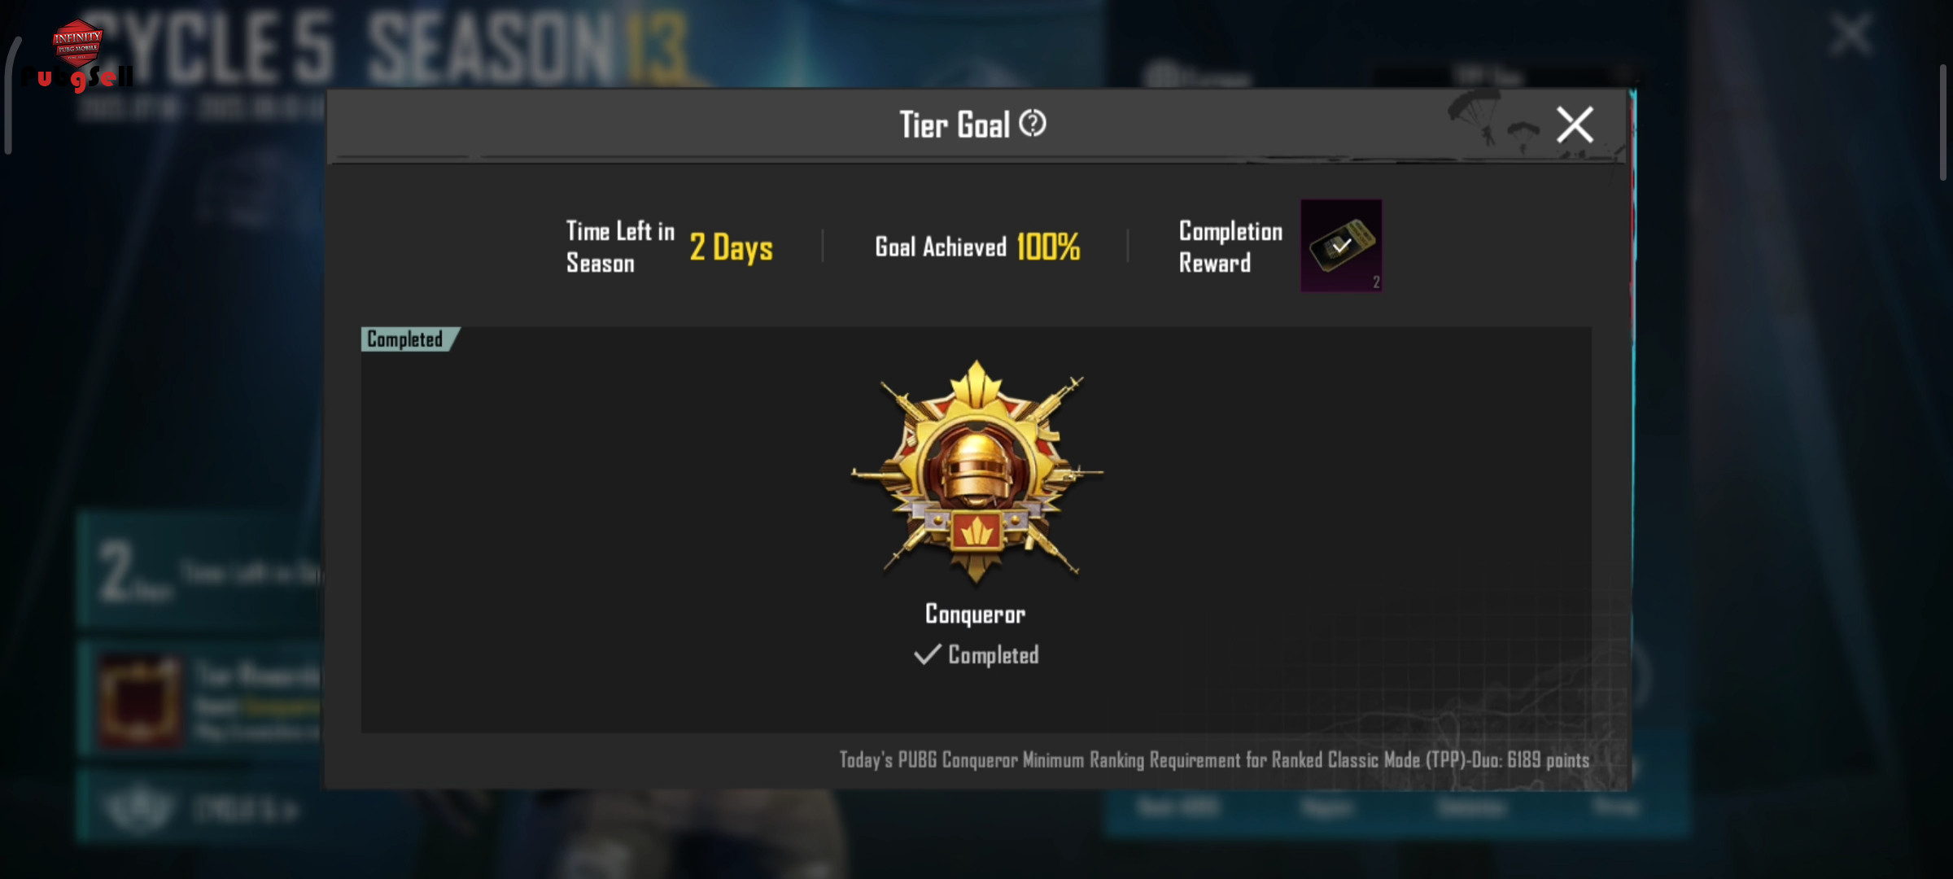Click the Tier Goal title text
This screenshot has height=879, width=1953.
tap(955, 125)
